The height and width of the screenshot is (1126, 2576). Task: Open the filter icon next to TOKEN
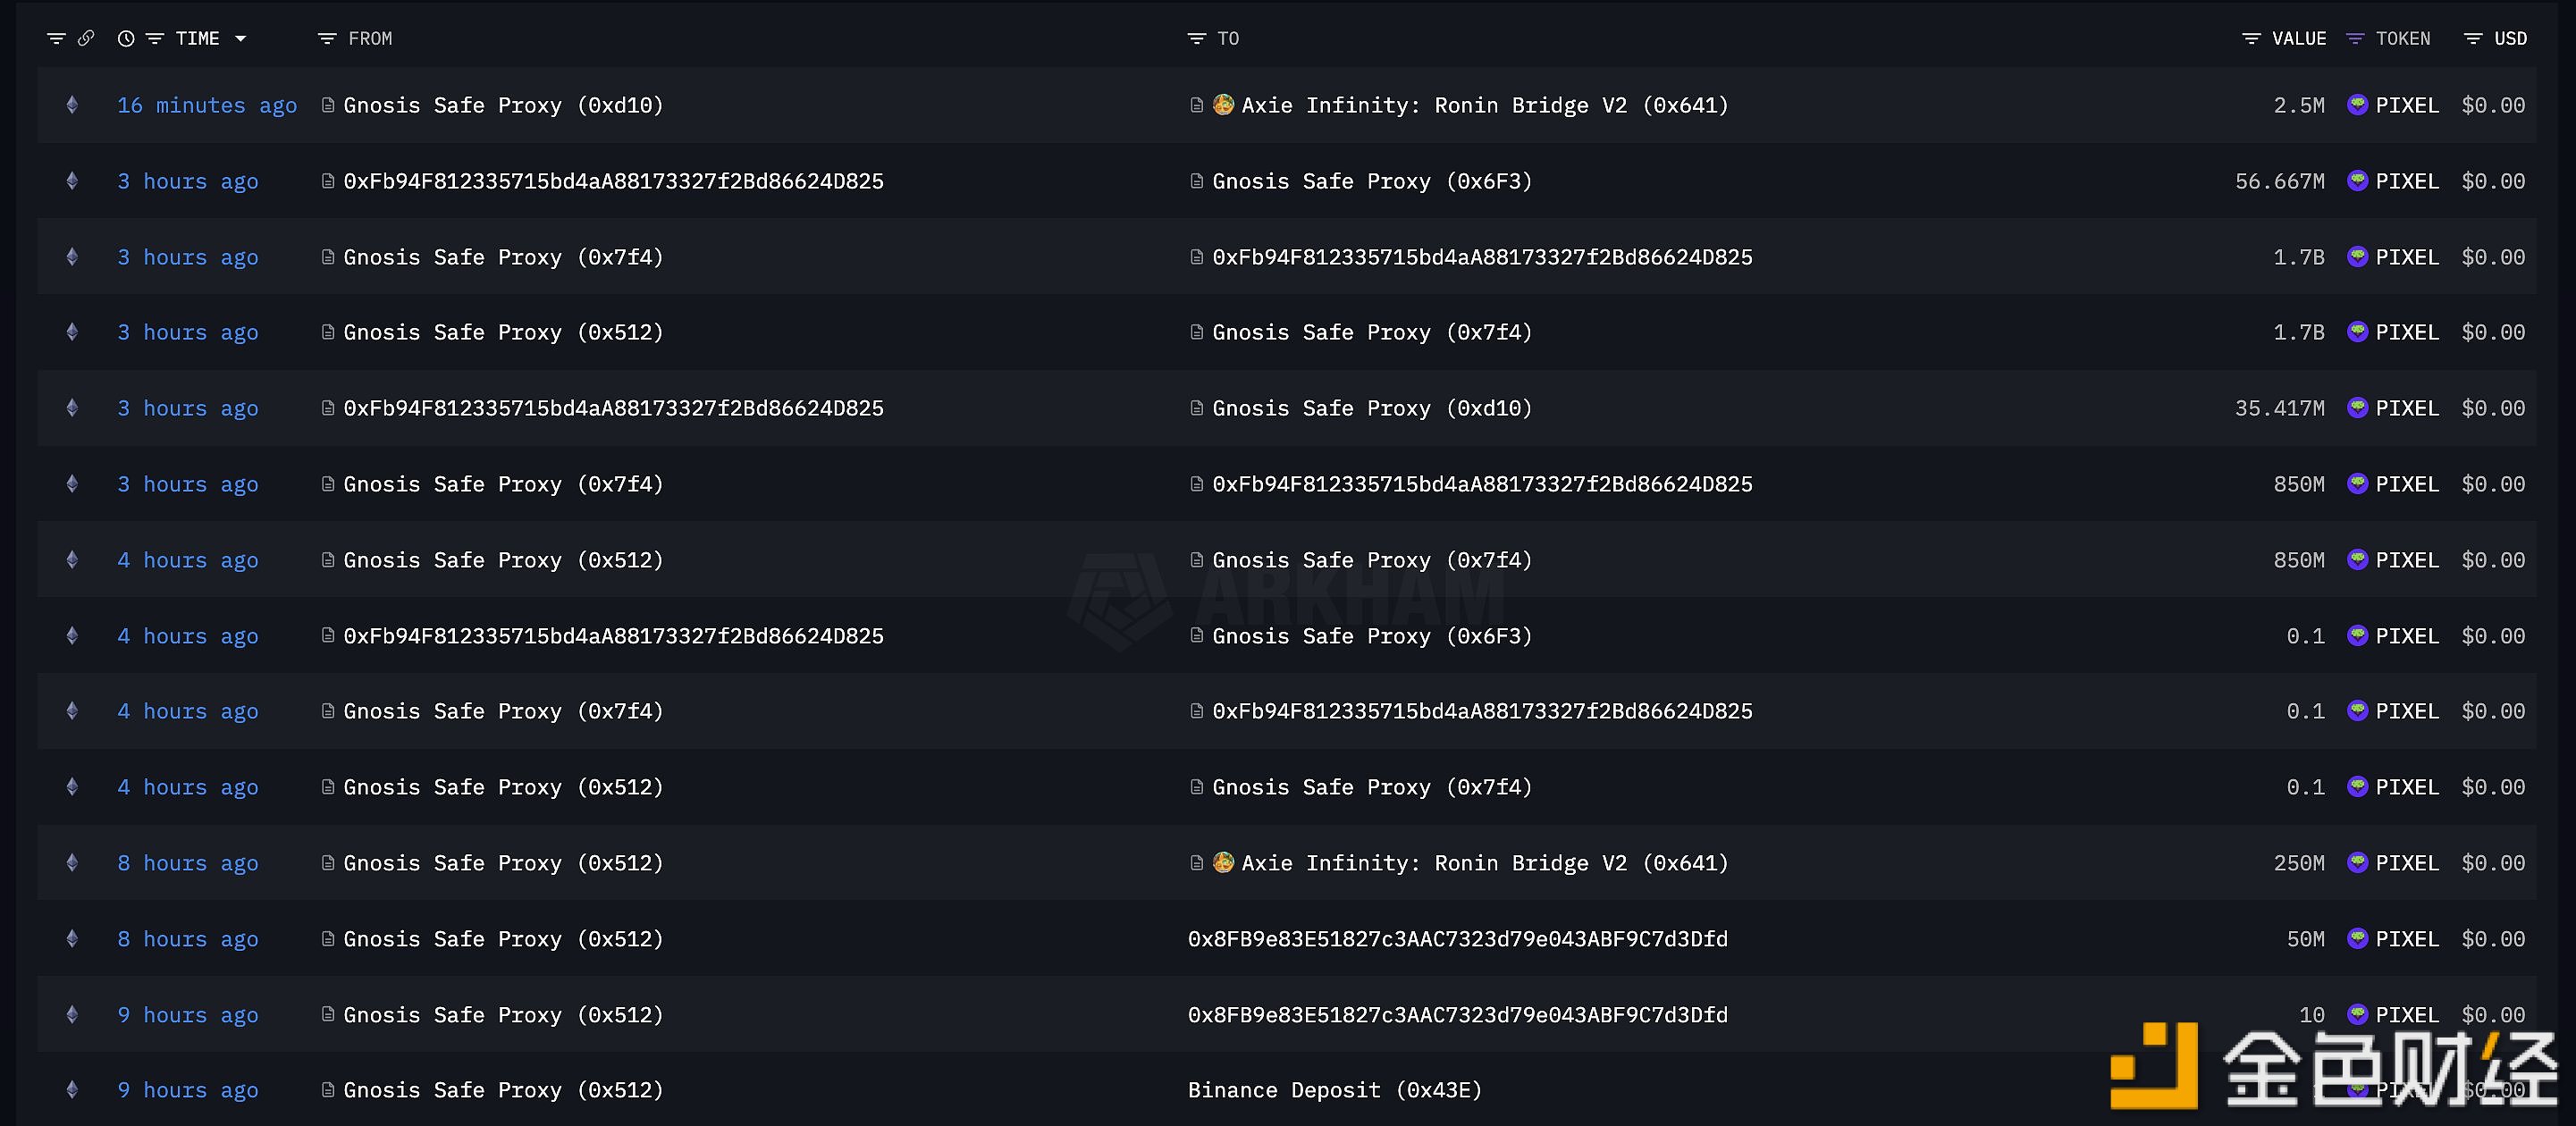pyautogui.click(x=2355, y=39)
